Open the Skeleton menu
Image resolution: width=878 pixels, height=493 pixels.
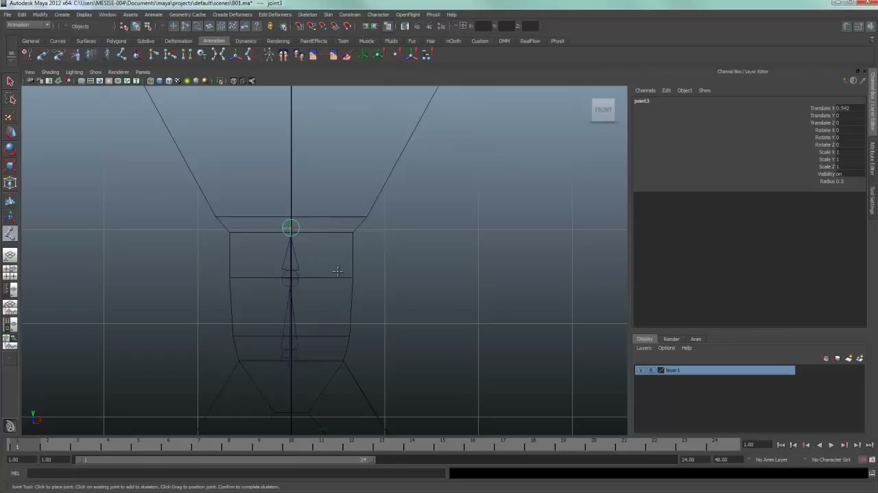point(307,14)
